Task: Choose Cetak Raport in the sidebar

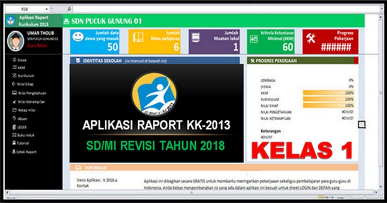Action: click(24, 152)
